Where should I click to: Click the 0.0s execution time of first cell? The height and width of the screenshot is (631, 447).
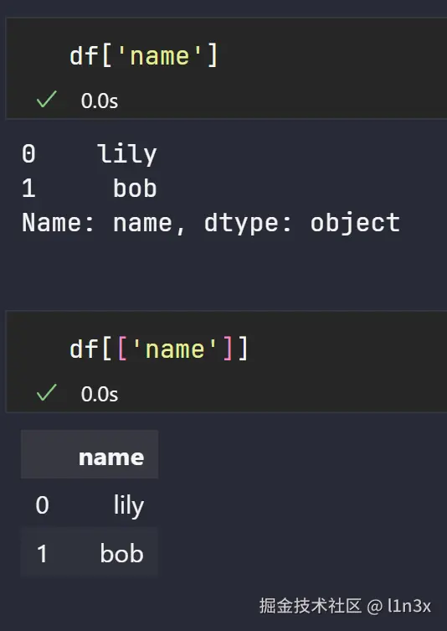click(x=100, y=101)
